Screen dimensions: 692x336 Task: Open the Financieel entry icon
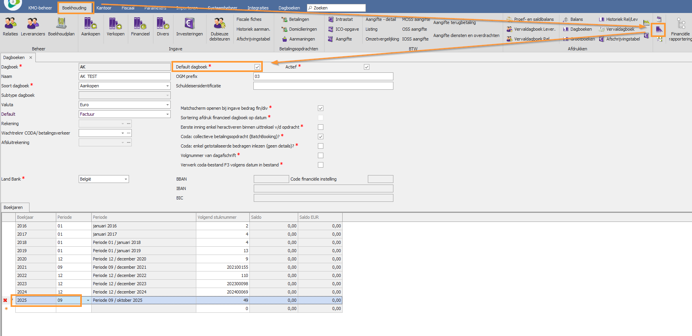(140, 24)
